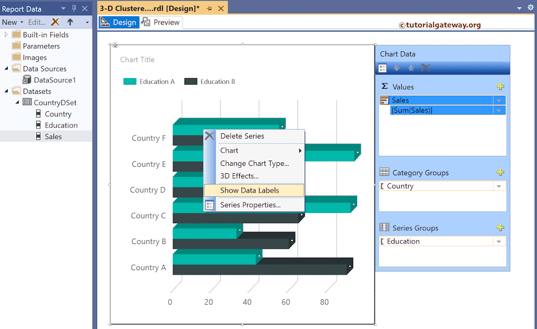Image resolution: width=537 pixels, height=329 pixels.
Task: Click the New button in Report Data
Action: pos(9,23)
